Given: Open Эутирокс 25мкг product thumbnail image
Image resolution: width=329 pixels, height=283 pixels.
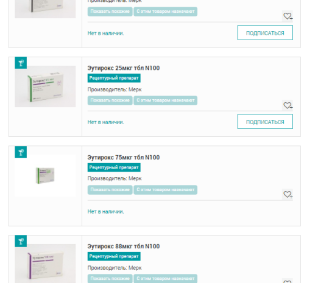Looking at the screenshot, I should click(45, 86).
